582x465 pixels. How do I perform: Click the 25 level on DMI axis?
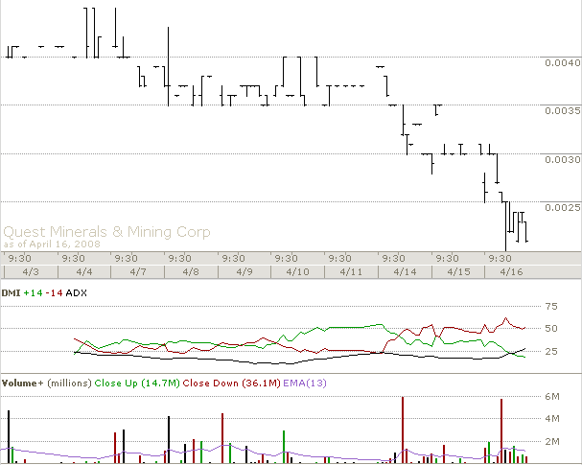[x=551, y=351]
